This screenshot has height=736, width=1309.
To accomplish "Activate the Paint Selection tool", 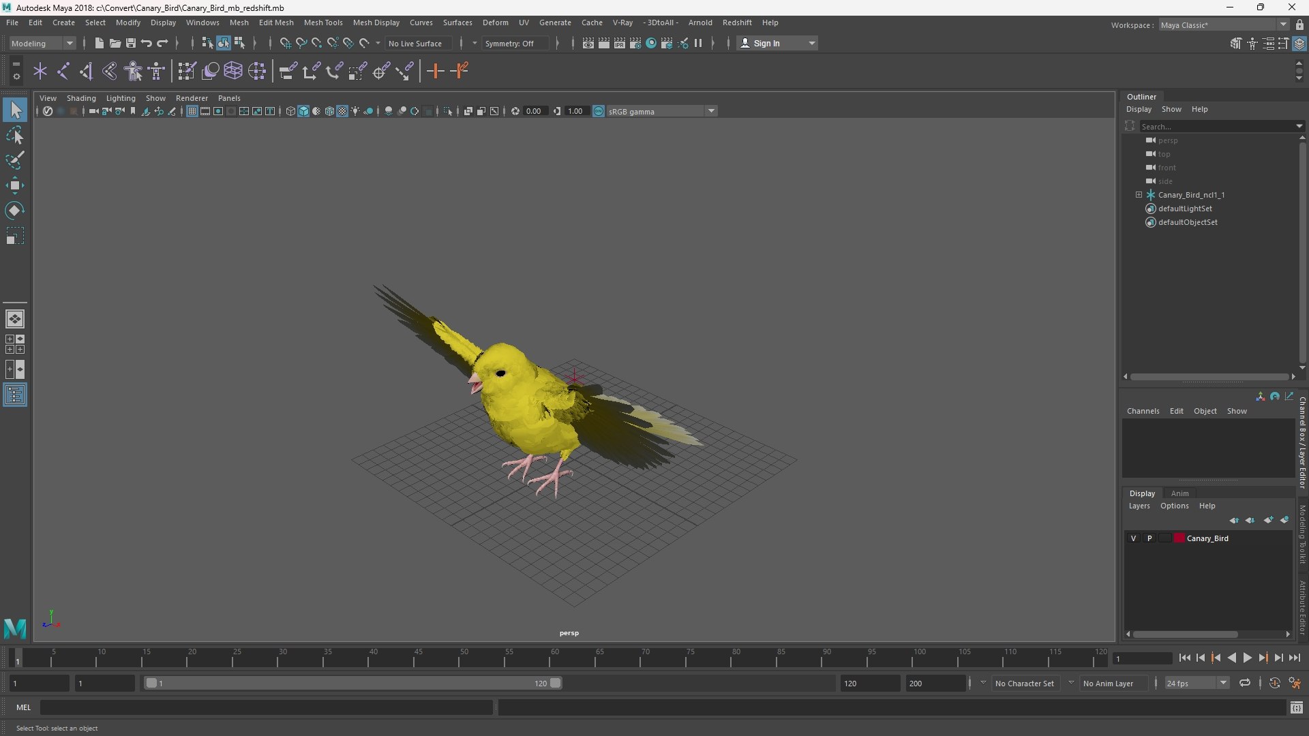I will (x=15, y=160).
